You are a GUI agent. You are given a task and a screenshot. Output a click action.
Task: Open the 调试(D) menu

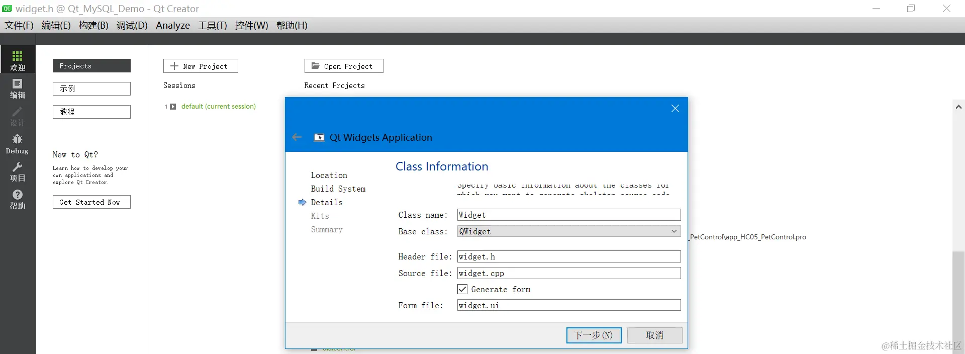132,25
